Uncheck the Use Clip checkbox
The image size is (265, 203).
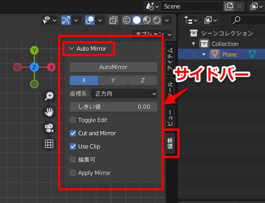(x=73, y=146)
